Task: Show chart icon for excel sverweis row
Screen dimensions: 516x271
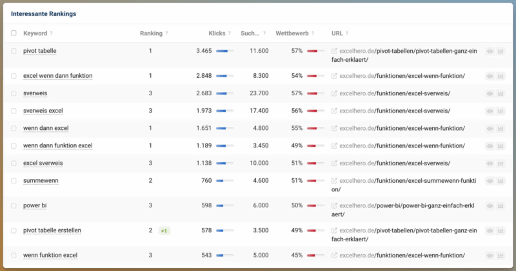Action: pyautogui.click(x=501, y=164)
